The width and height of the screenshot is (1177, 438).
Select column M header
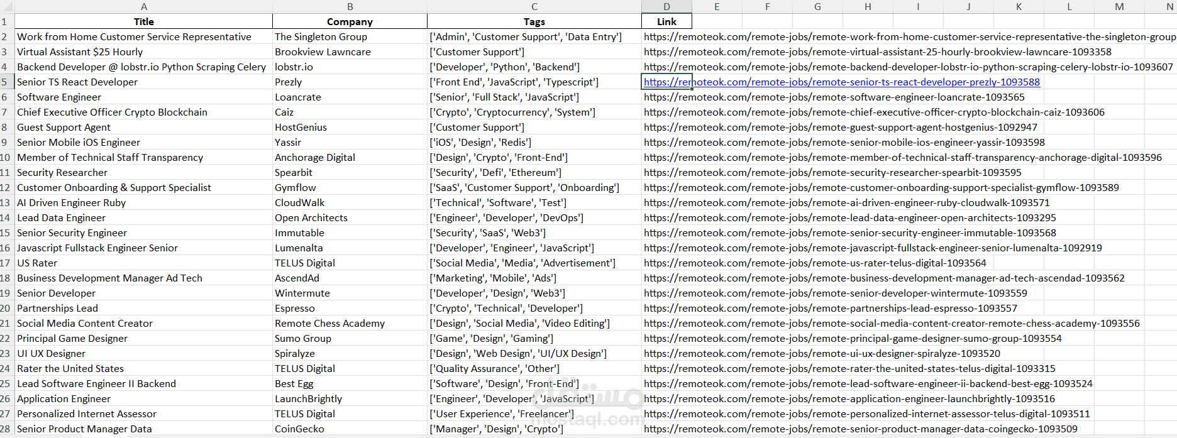pyautogui.click(x=1119, y=6)
